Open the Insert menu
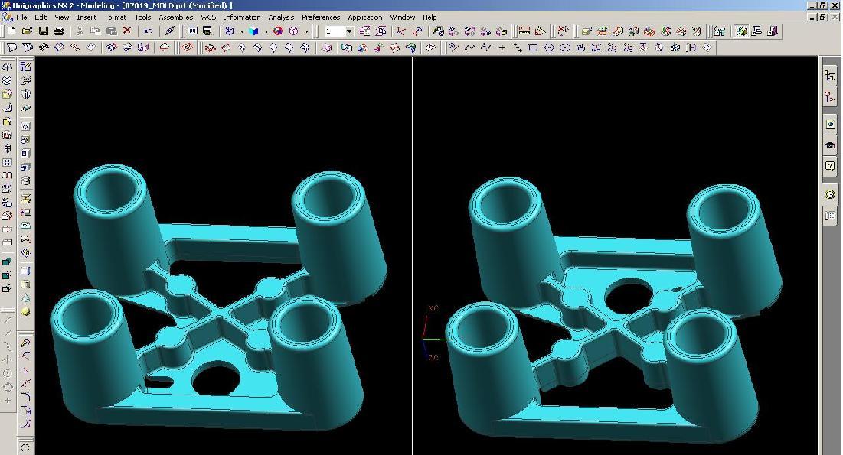 (86, 17)
